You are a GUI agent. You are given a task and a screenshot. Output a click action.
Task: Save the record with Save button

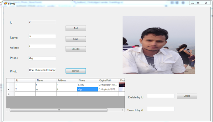tap(76, 39)
